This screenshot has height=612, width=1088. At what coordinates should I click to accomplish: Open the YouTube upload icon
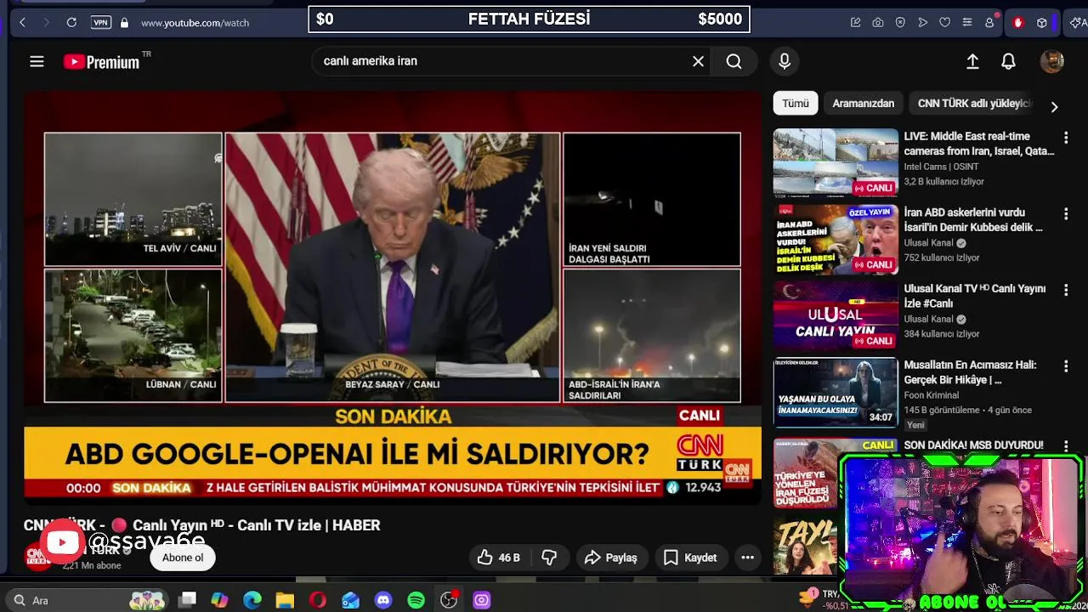coord(972,61)
